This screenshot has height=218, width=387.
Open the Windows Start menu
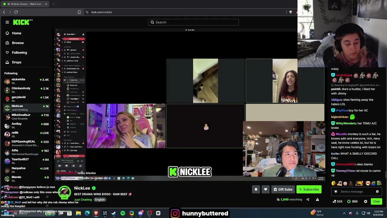pos(6,213)
